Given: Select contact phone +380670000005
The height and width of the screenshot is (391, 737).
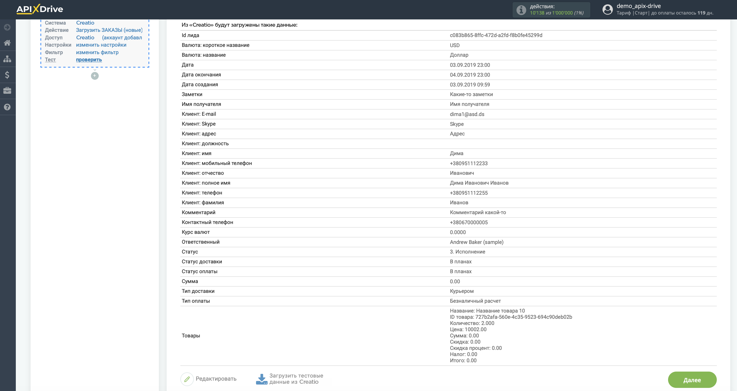Looking at the screenshot, I should pos(469,222).
